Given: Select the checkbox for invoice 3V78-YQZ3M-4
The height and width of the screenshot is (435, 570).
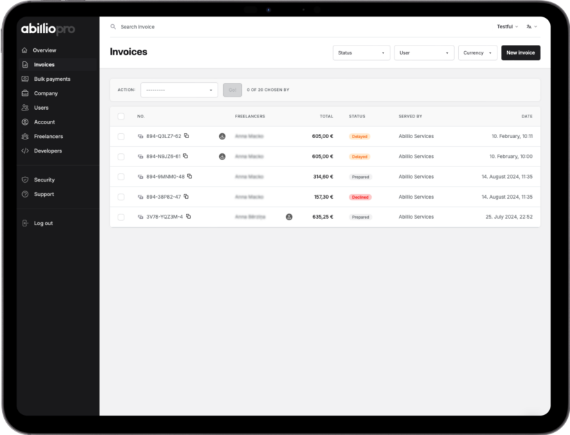Looking at the screenshot, I should [121, 217].
